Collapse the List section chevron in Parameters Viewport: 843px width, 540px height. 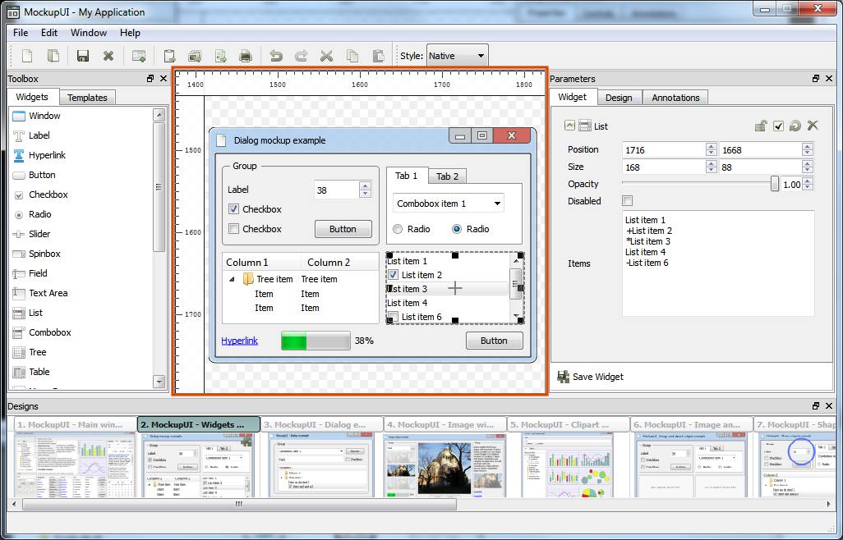(569, 126)
